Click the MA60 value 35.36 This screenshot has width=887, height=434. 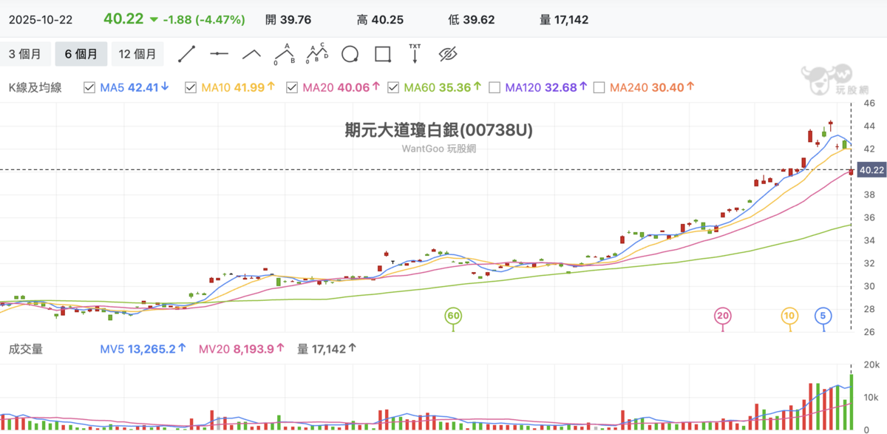(x=455, y=87)
